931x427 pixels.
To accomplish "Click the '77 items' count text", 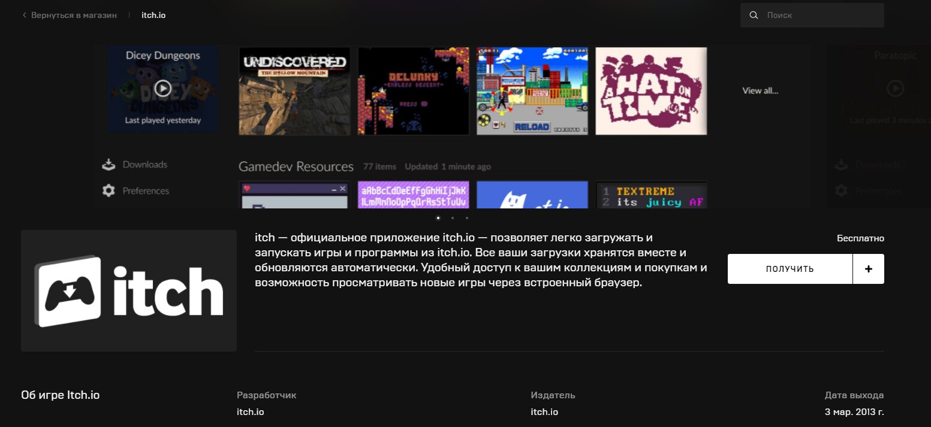I will 380,166.
